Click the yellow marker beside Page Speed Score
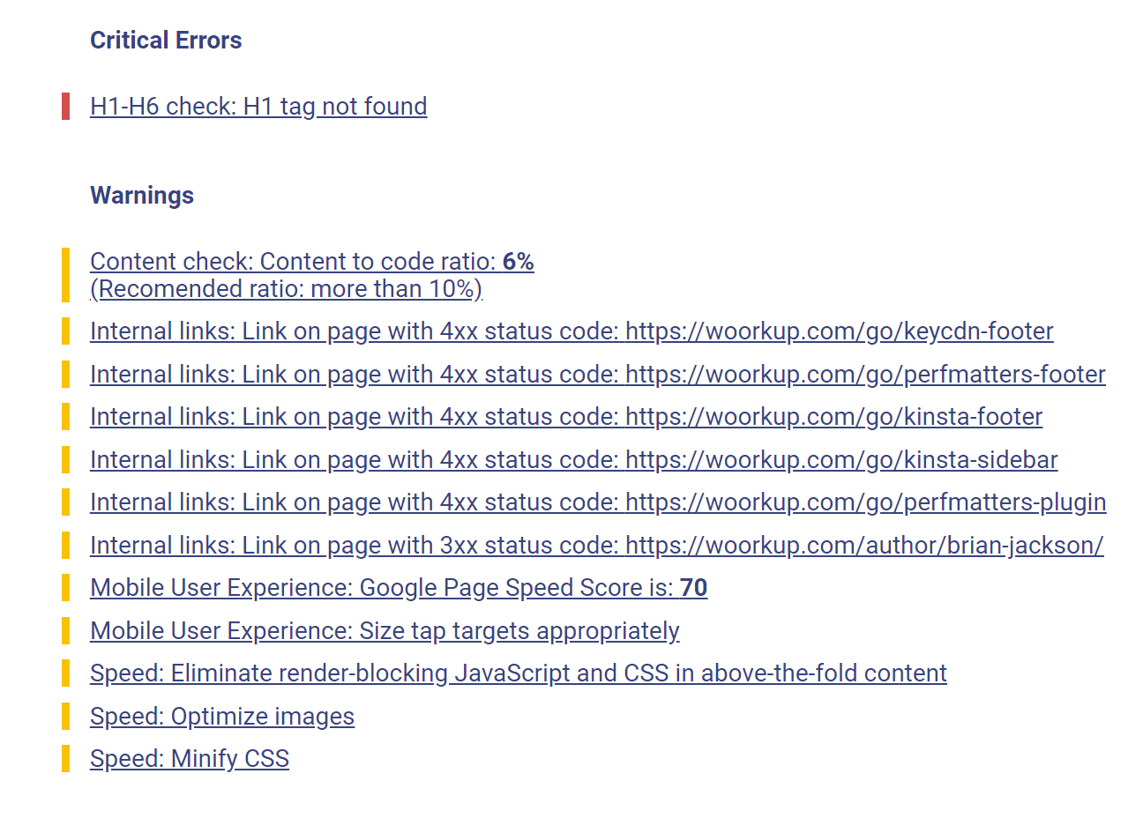 [65, 588]
